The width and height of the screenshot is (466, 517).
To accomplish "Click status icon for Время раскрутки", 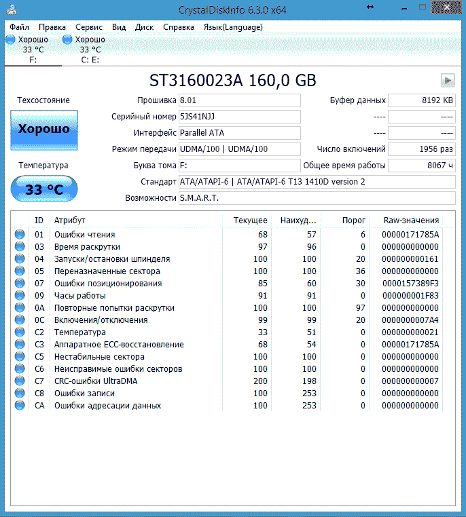I will pyautogui.click(x=20, y=246).
